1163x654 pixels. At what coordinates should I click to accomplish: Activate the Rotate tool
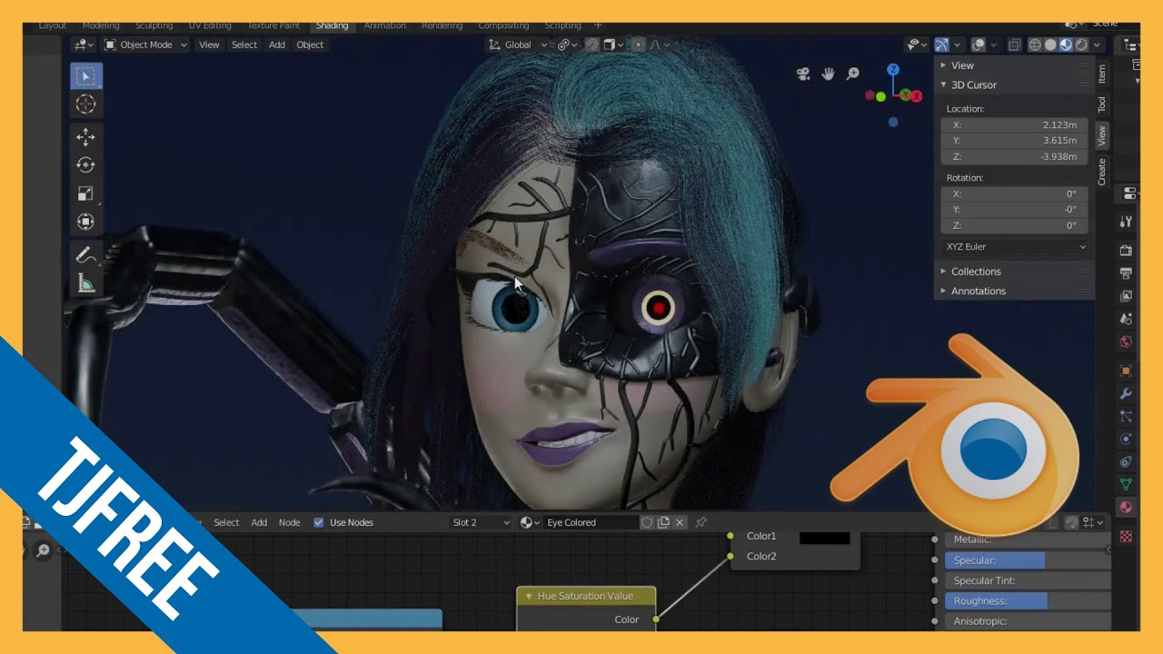(x=85, y=164)
